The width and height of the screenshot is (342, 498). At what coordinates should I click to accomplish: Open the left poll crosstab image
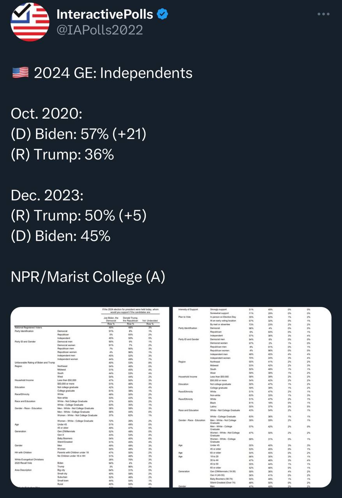tap(90, 397)
